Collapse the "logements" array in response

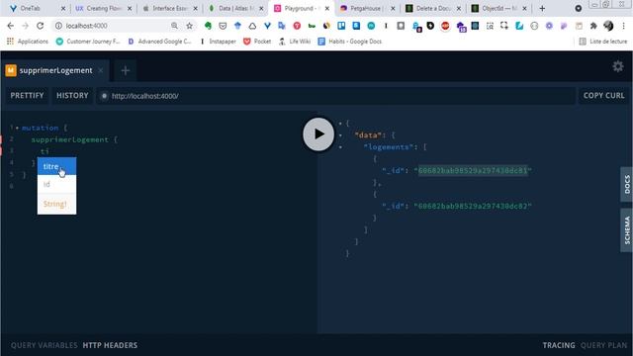[340, 147]
